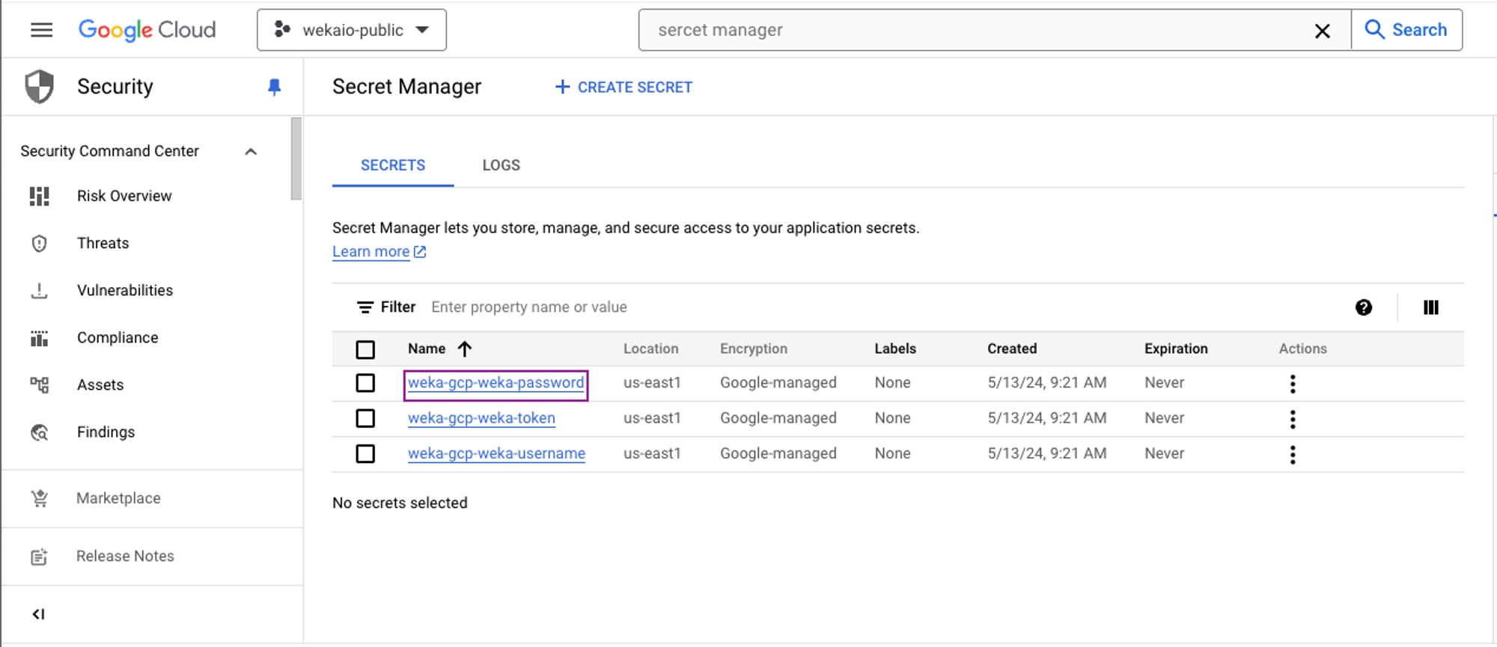The height and width of the screenshot is (647, 1497).
Task: Select all secrets with header checkbox
Action: coord(365,349)
